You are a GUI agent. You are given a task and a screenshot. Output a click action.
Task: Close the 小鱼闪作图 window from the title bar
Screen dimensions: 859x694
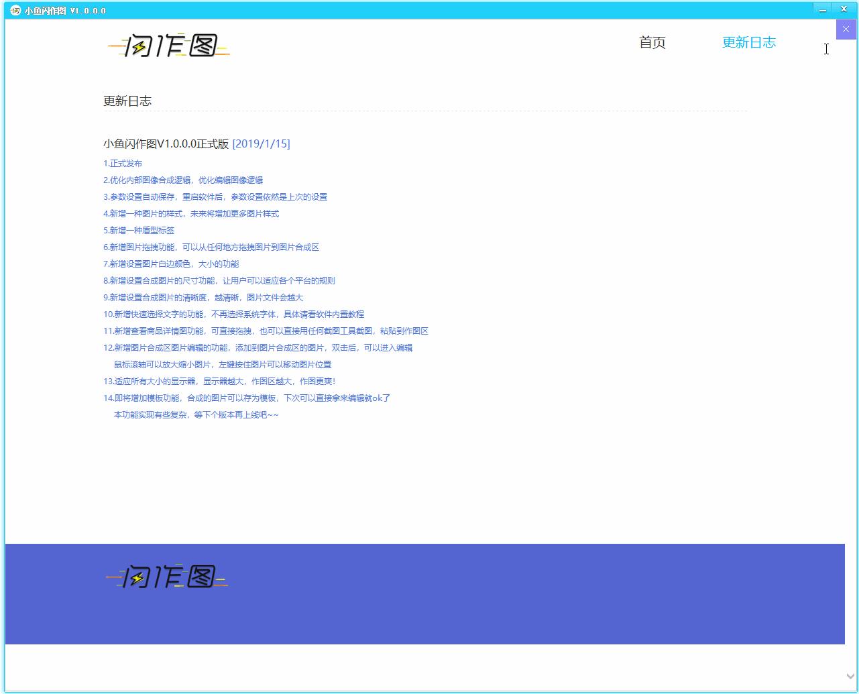pyautogui.click(x=844, y=9)
